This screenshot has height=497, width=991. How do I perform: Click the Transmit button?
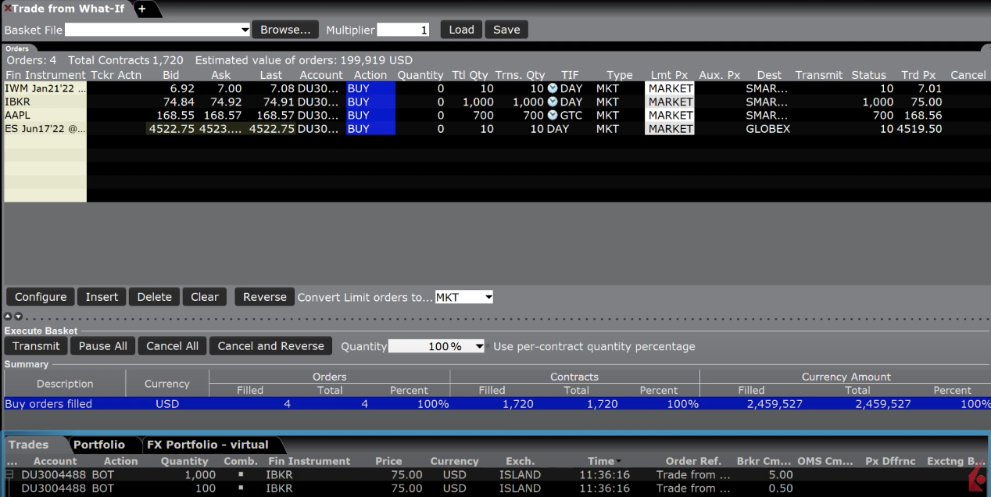[x=36, y=346]
